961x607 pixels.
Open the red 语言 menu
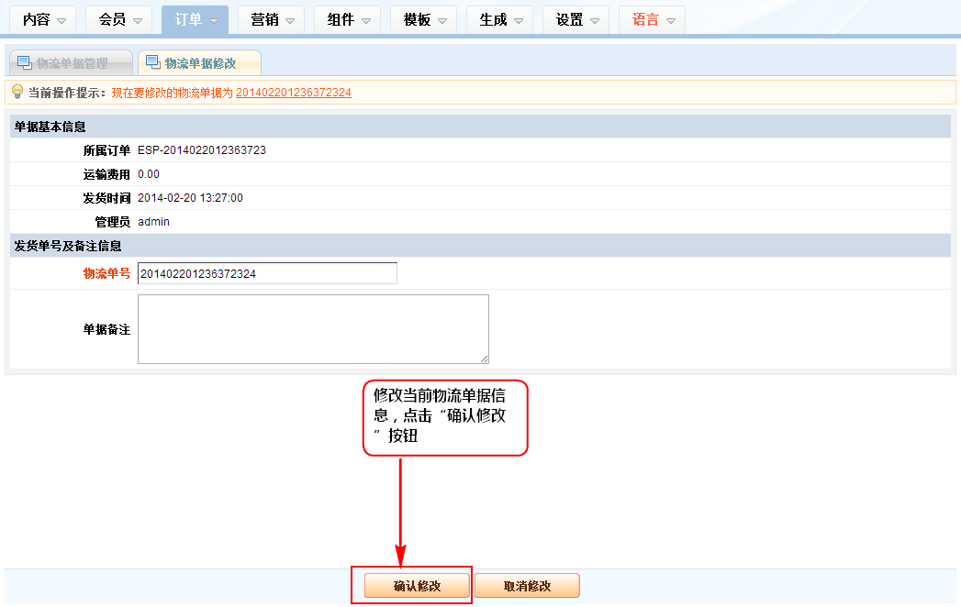pyautogui.click(x=652, y=19)
